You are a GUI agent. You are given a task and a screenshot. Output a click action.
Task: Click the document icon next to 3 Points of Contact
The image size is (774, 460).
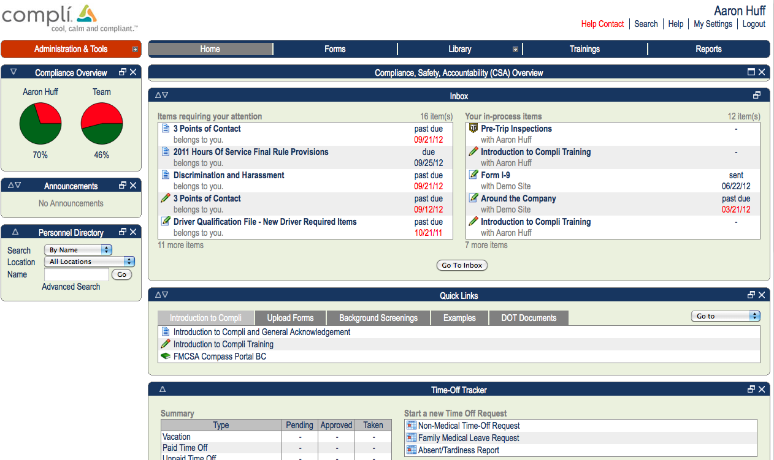(166, 129)
